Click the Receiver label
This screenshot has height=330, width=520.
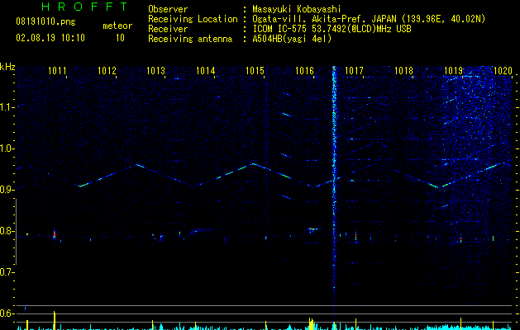pos(168,29)
